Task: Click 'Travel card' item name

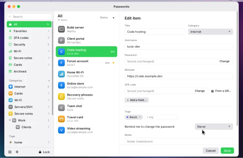Action: (x=75, y=117)
